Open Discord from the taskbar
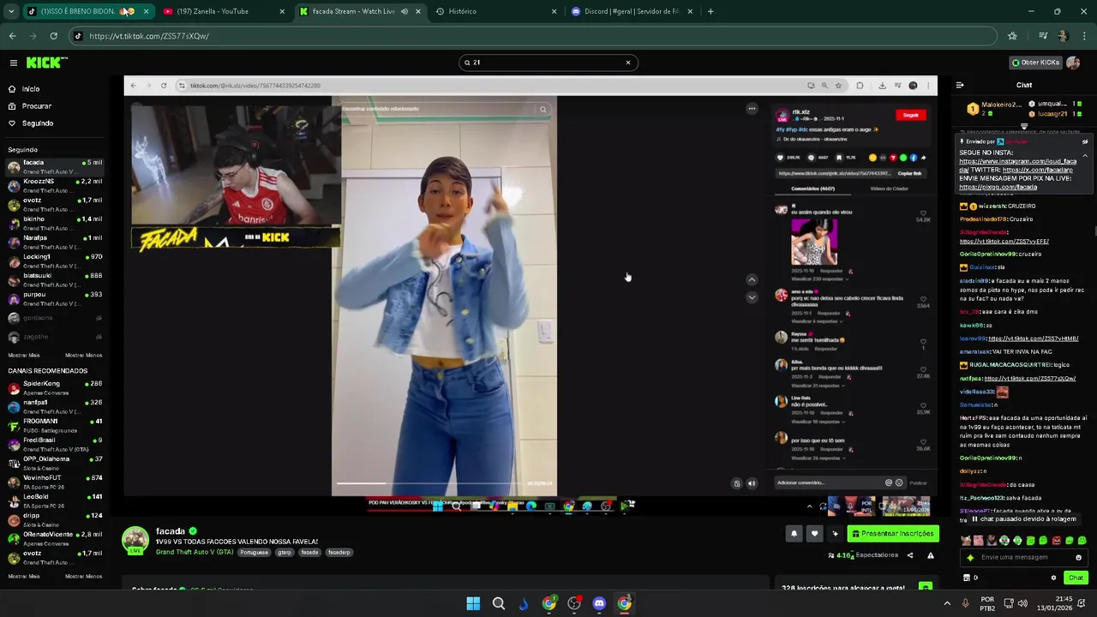 (x=599, y=603)
